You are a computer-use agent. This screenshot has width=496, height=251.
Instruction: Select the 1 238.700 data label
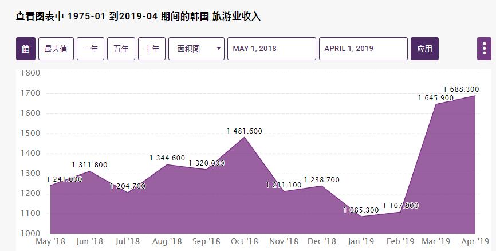322,180
